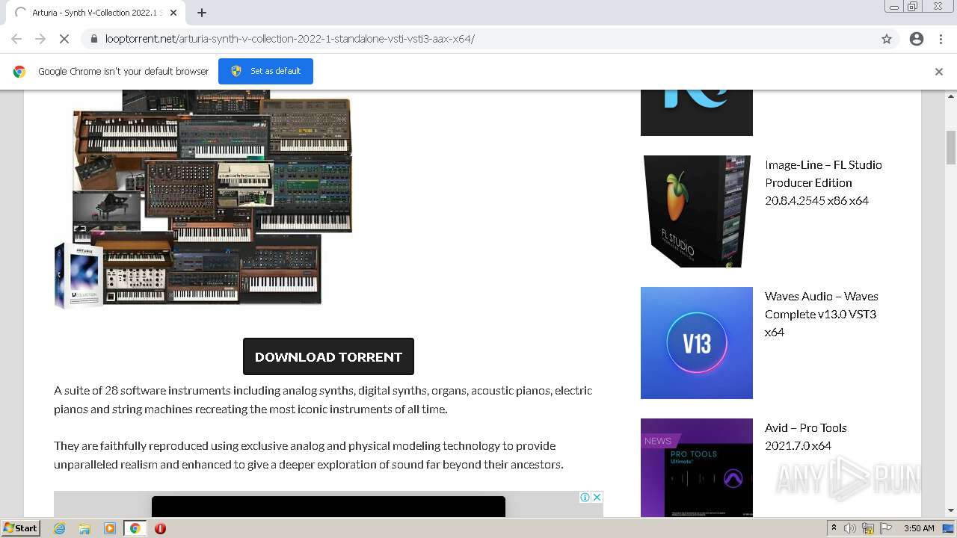This screenshot has height=538, width=957.
Task: Show hidden system tray icons
Action: 834,528
